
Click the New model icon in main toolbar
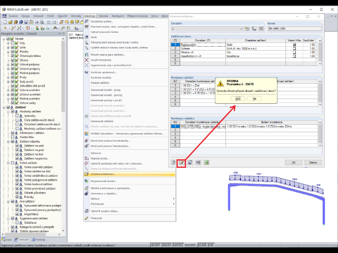[x=5, y=22]
